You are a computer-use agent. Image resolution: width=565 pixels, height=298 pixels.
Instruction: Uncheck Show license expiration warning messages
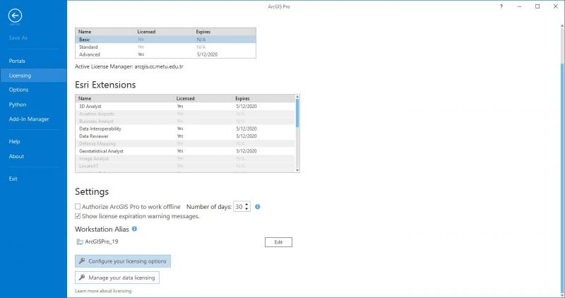point(78,216)
